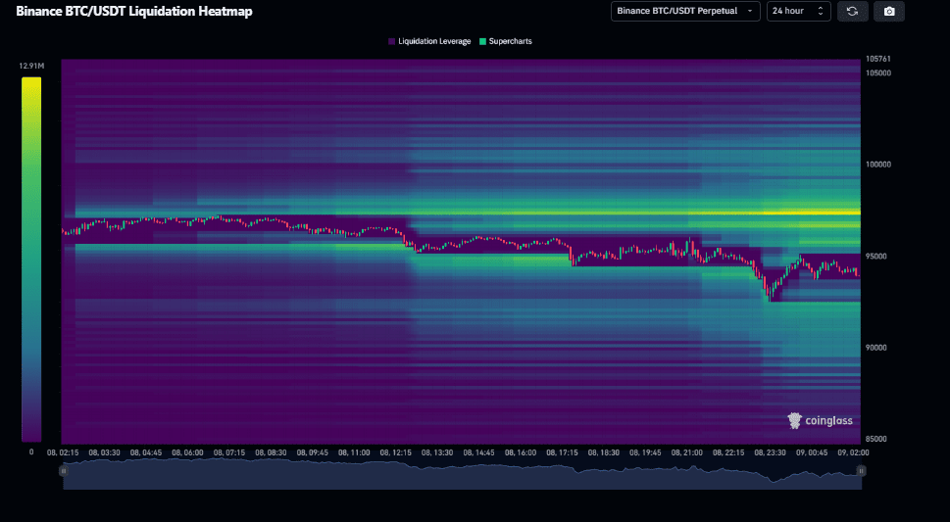Click the right handle of the time range slider
950x522 pixels.
[861, 471]
